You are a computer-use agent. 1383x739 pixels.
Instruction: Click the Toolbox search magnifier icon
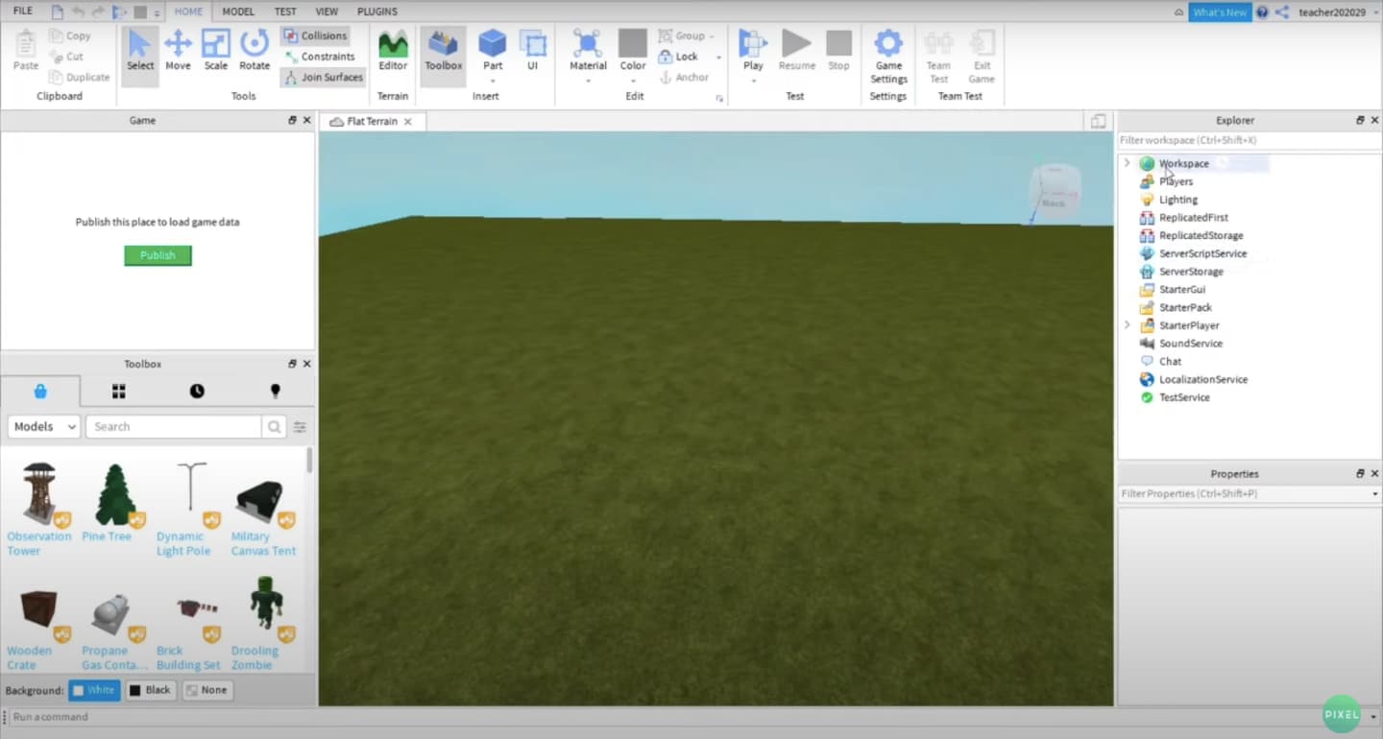(274, 427)
